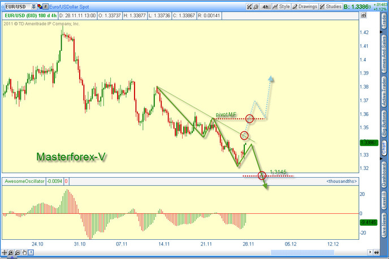Open chart settings via the wrench icon
389x259 pixels.
click(x=256, y=7)
